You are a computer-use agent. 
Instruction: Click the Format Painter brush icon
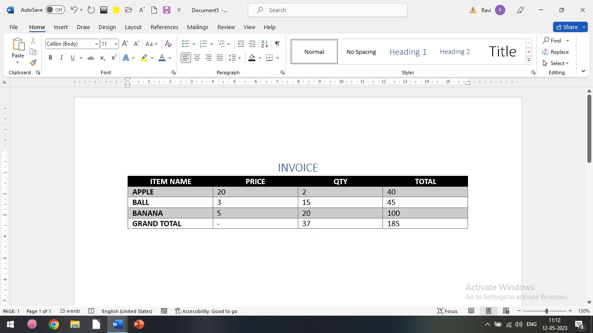[x=33, y=63]
